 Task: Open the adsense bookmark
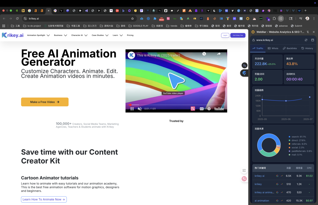pyautogui.click(x=281, y=26)
